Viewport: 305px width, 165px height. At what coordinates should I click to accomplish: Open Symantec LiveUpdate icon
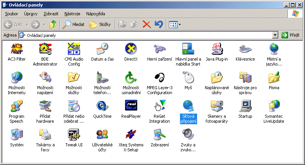[x=274, y=106]
